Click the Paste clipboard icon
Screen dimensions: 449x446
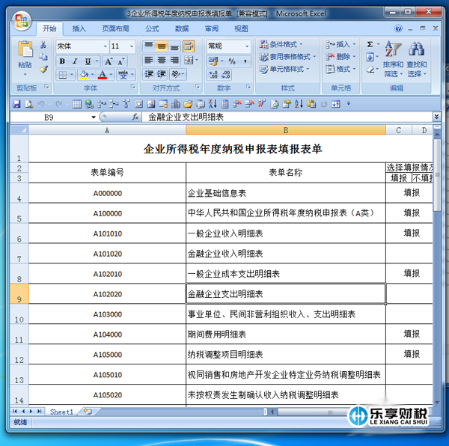click(x=25, y=49)
